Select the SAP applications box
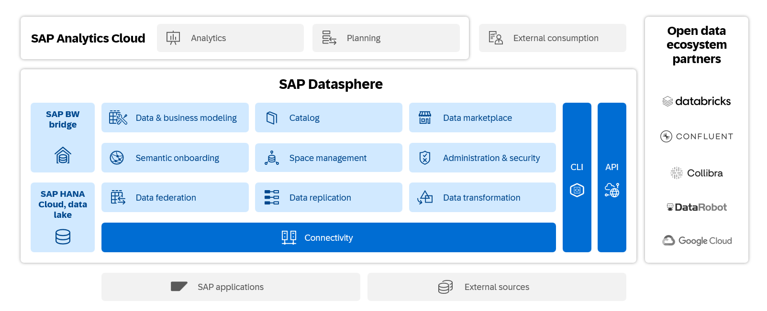 coord(231,287)
